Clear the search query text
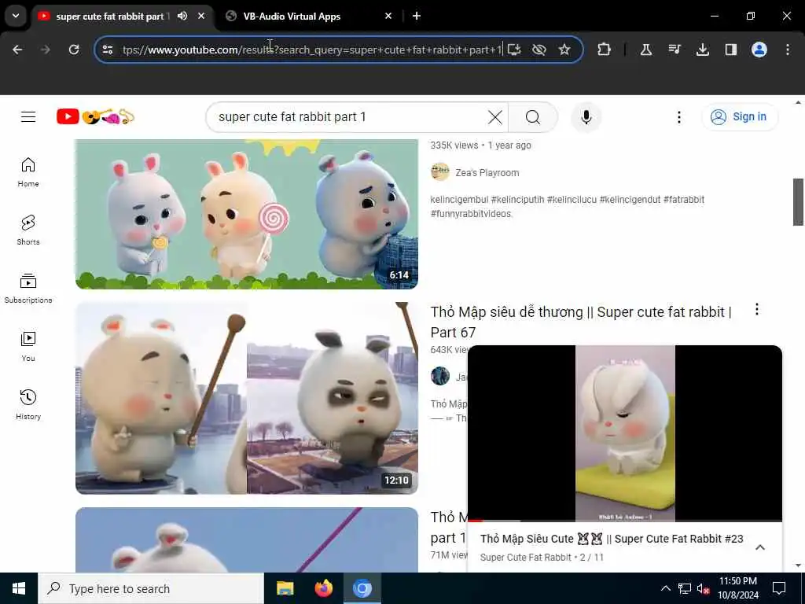The image size is (805, 604). coord(495,117)
